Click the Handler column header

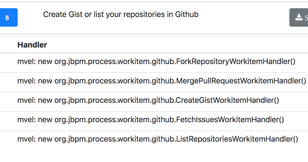pyautogui.click(x=32, y=45)
